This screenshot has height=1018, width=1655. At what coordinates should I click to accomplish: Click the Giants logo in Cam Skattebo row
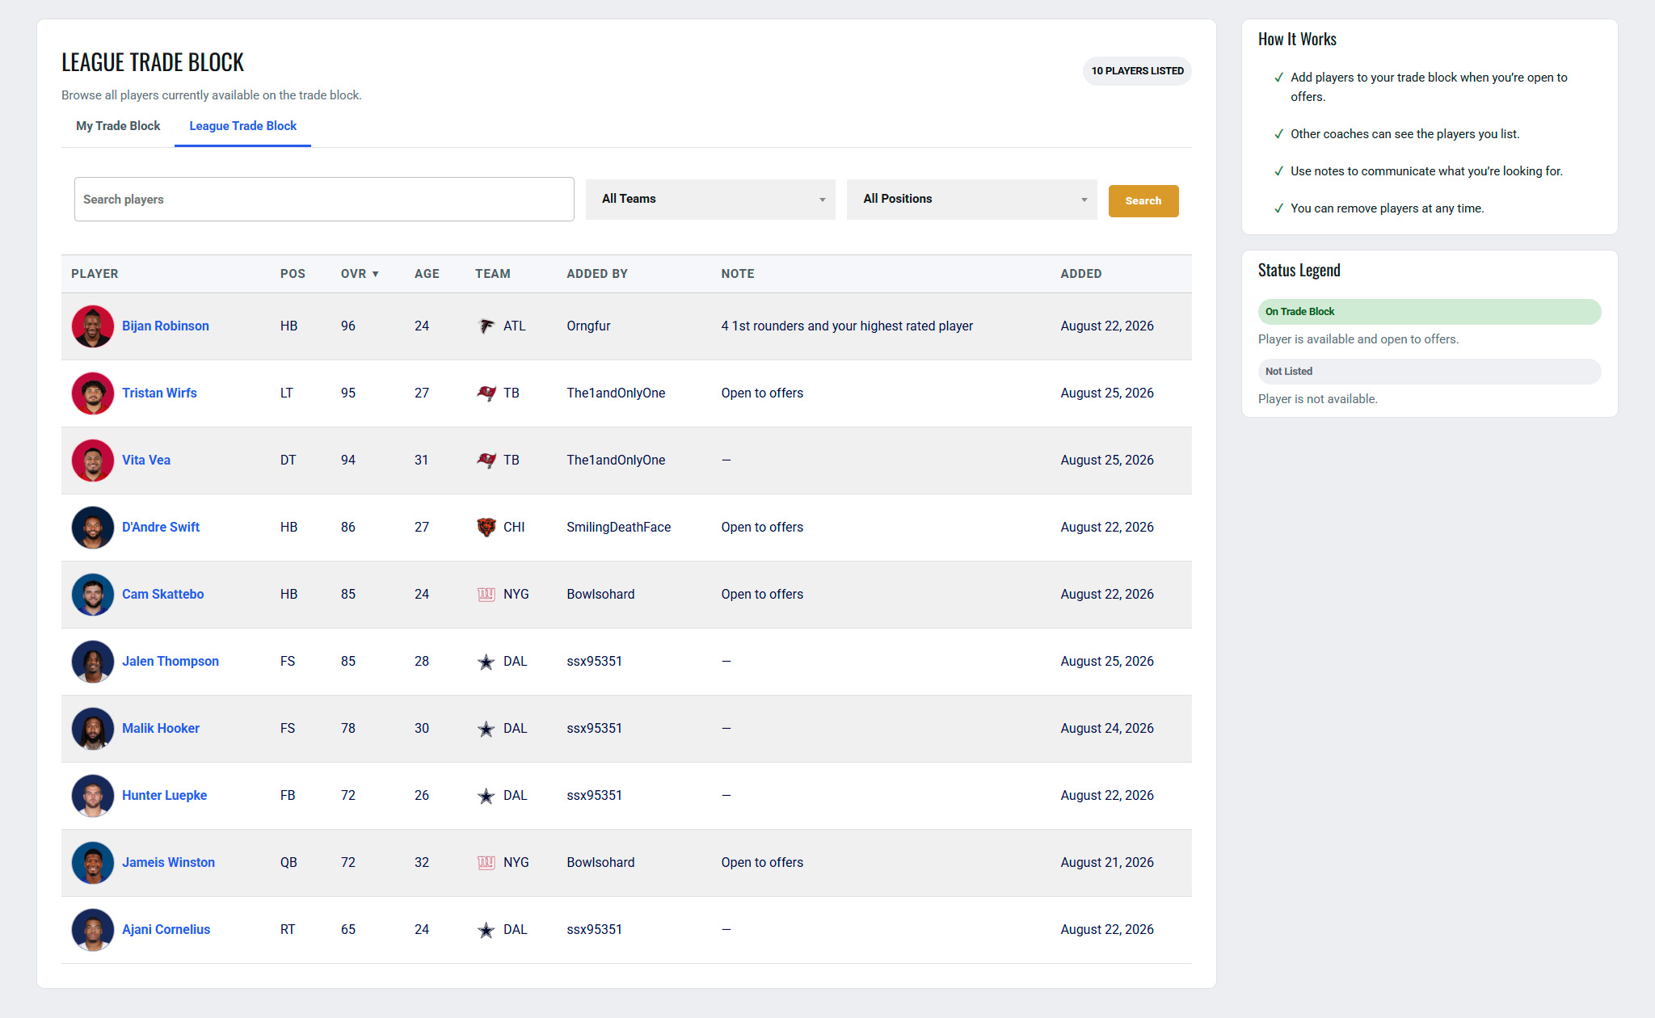click(x=486, y=595)
